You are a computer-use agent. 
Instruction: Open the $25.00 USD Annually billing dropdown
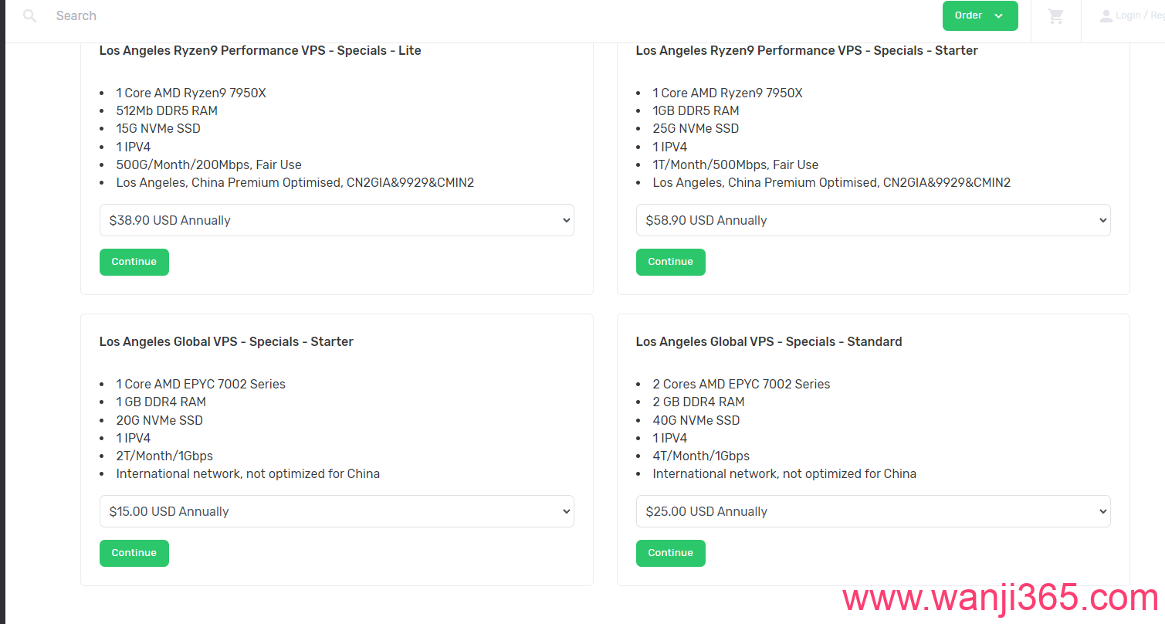(873, 511)
